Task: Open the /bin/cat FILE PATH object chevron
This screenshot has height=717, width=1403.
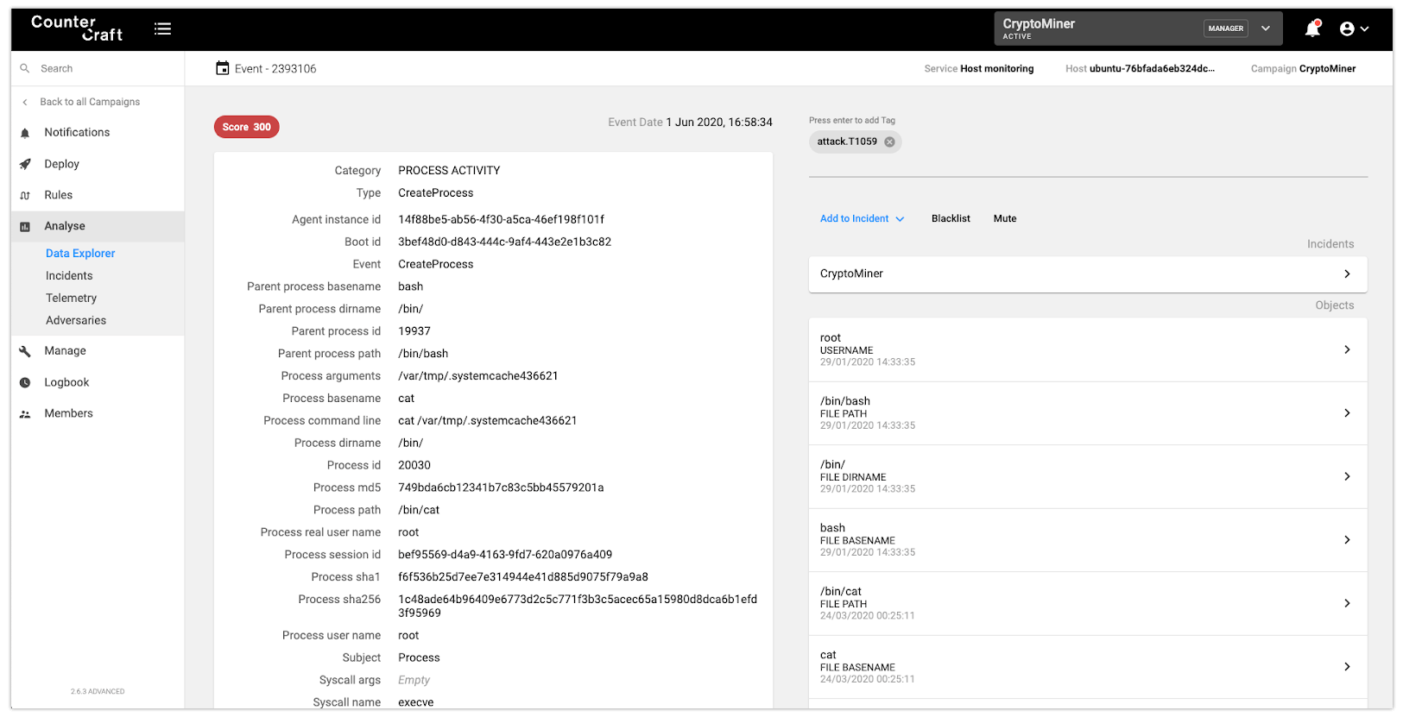Action: pos(1347,603)
